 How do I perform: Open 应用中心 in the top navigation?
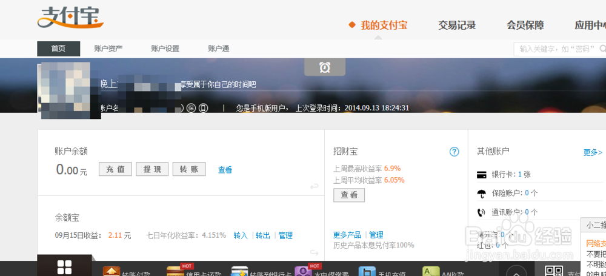(x=590, y=25)
